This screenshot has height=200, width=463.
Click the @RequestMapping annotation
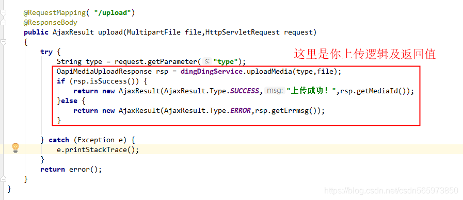[x=55, y=13]
